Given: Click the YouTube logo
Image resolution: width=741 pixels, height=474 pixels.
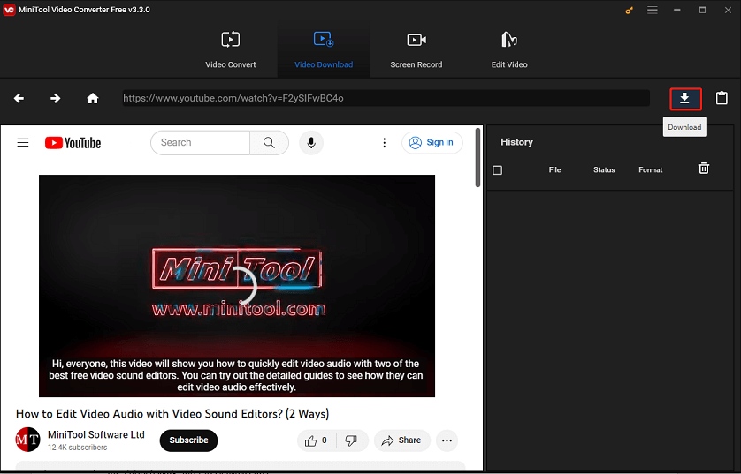Looking at the screenshot, I should coord(73,143).
